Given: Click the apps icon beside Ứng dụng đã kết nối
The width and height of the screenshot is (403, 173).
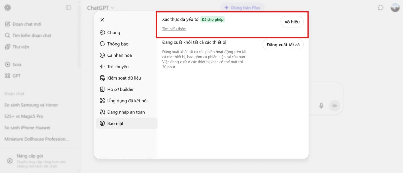Looking at the screenshot, I should point(102,101).
